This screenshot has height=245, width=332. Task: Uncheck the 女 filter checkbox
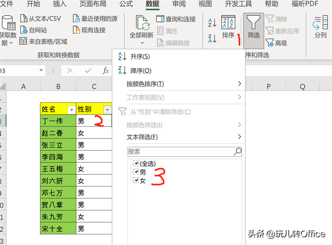(x=135, y=181)
